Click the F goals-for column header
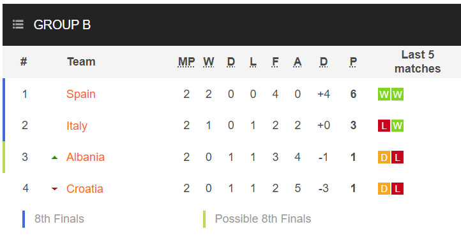The height and width of the screenshot is (236, 461). (275, 62)
